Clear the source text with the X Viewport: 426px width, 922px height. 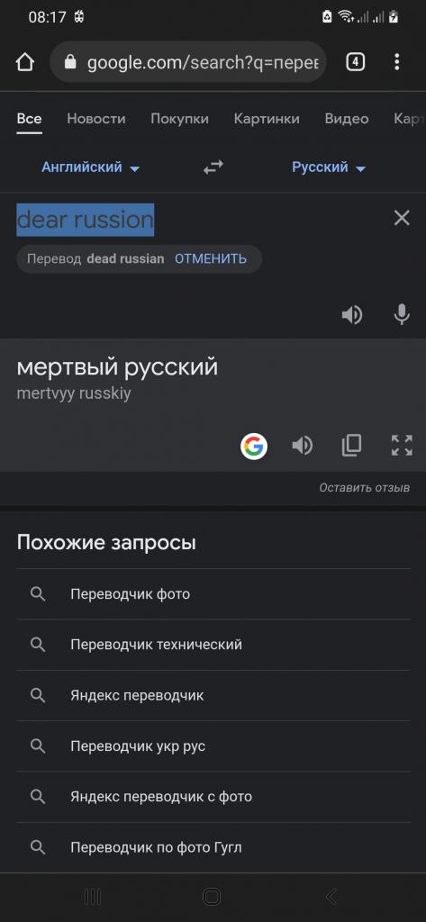[402, 219]
